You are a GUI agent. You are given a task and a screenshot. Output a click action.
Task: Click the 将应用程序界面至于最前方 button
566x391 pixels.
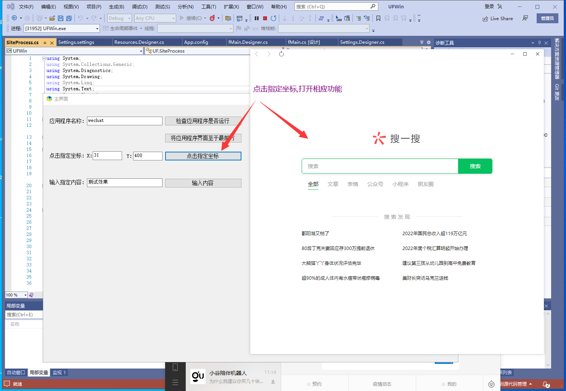tap(203, 138)
